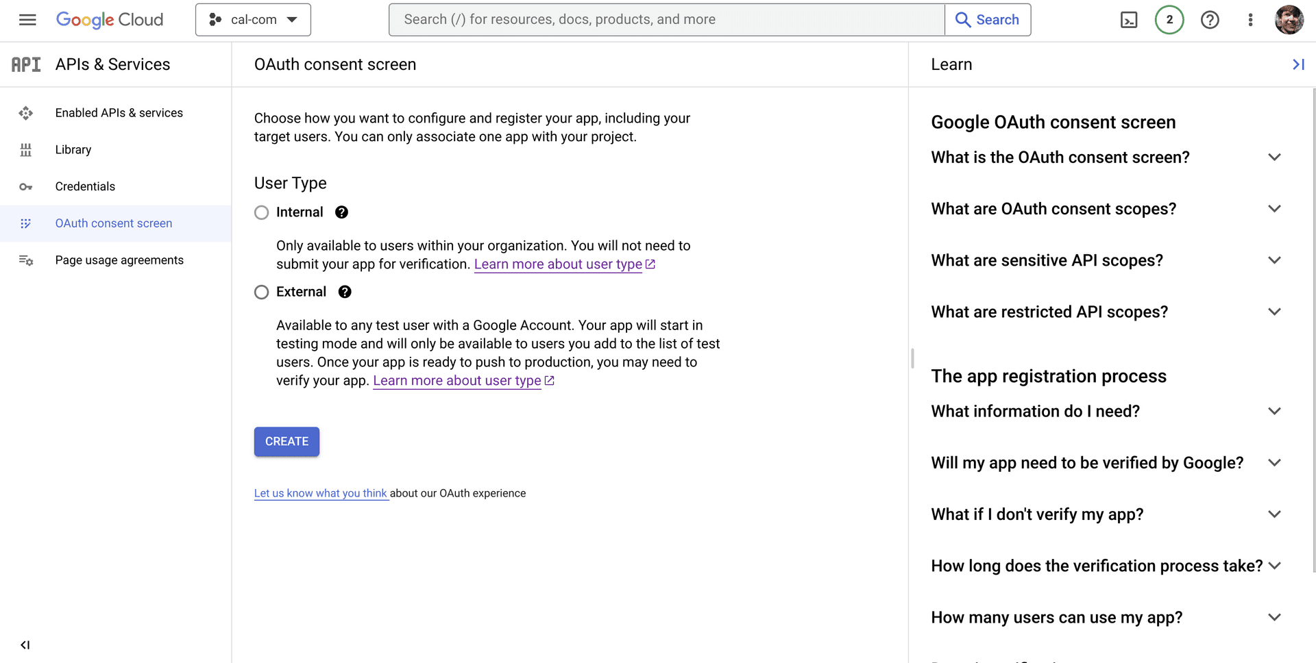Show help tooltip for Internal user type

341,212
